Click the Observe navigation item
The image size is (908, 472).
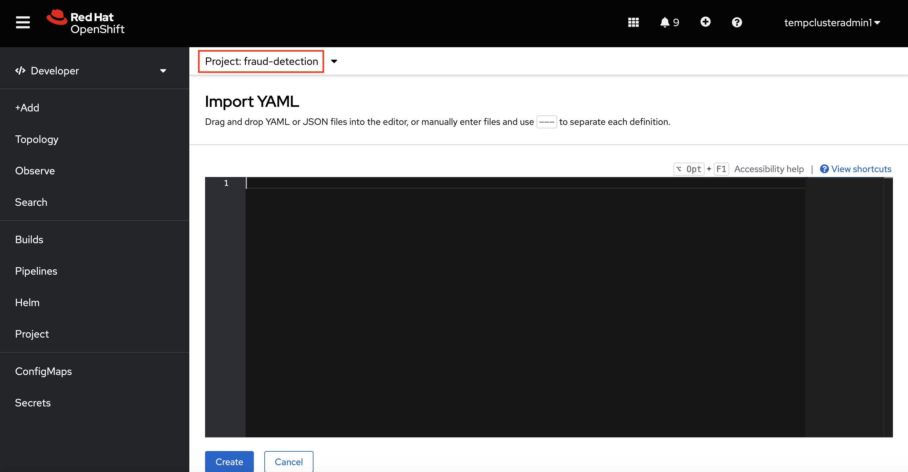point(34,171)
